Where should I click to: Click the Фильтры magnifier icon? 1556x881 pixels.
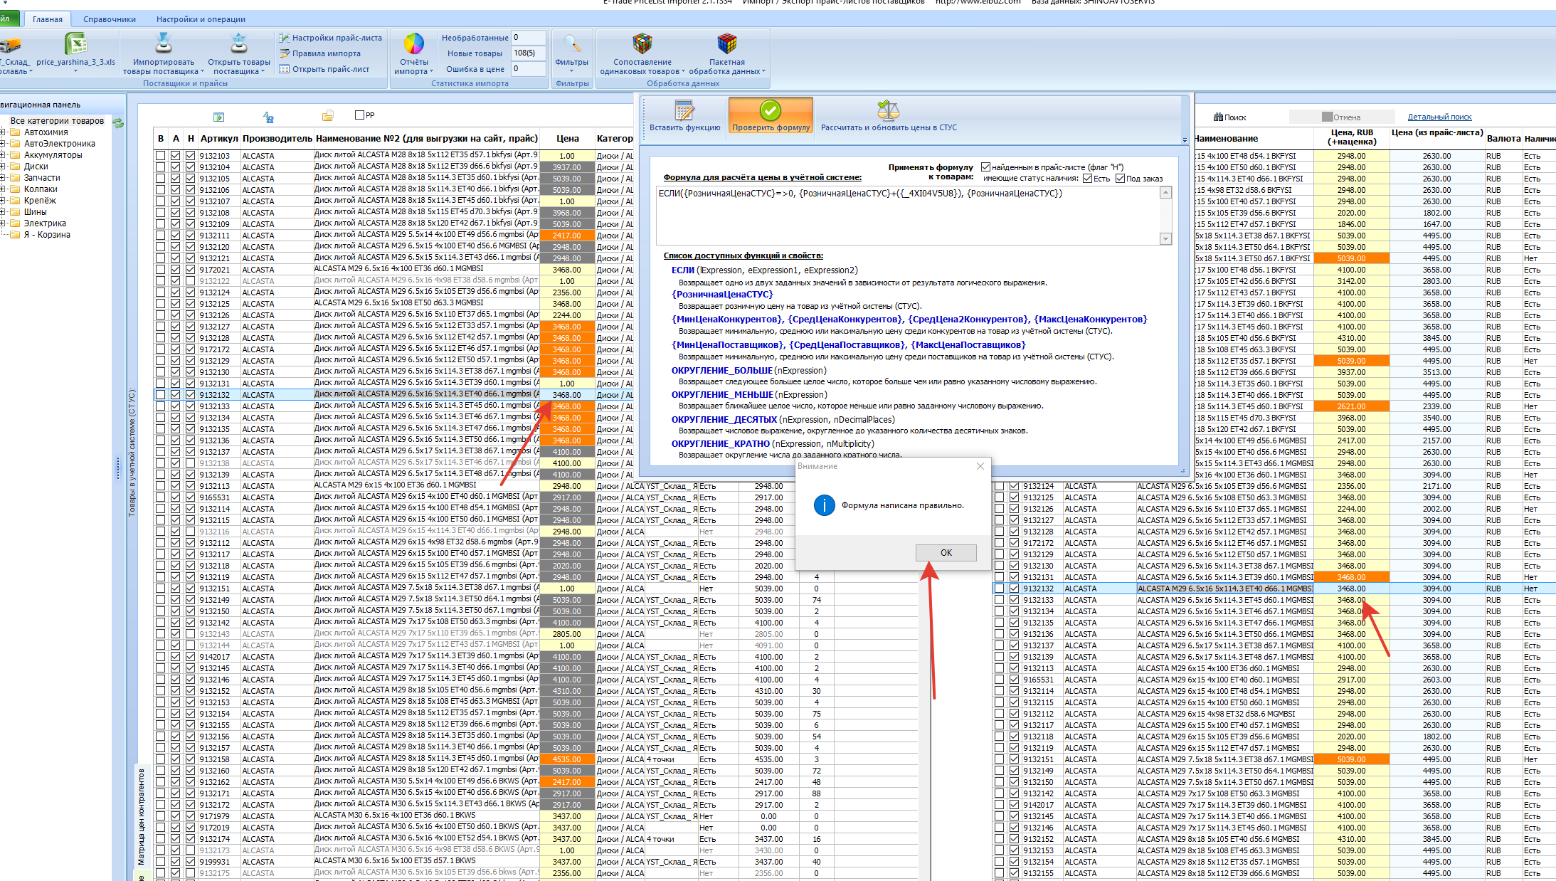pyautogui.click(x=572, y=43)
